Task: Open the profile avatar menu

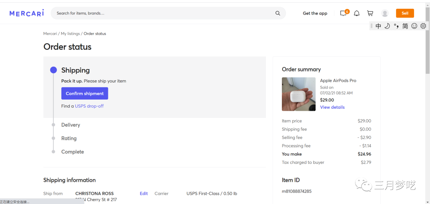Action: 385,13
